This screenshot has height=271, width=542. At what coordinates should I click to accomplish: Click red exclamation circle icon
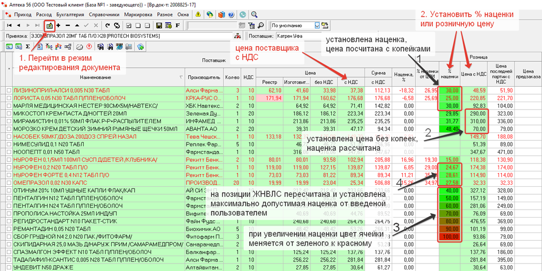pyautogui.click(x=89, y=46)
